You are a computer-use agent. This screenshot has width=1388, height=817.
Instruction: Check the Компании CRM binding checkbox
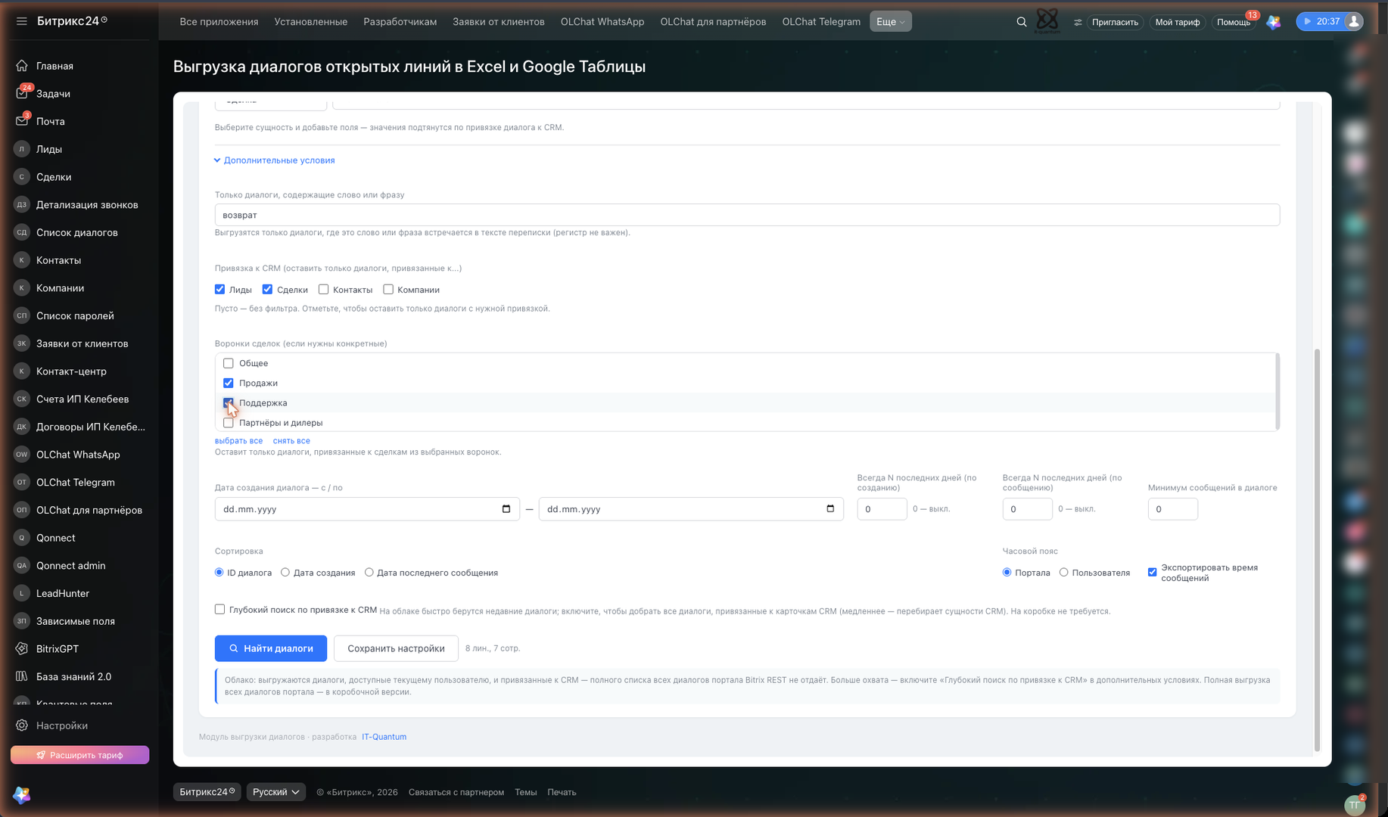tap(388, 289)
